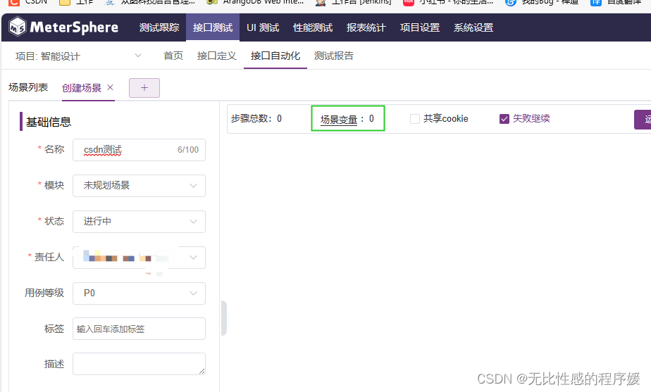Select the 创建场景 tab
Screen dimensions: 651x392
[82, 88]
